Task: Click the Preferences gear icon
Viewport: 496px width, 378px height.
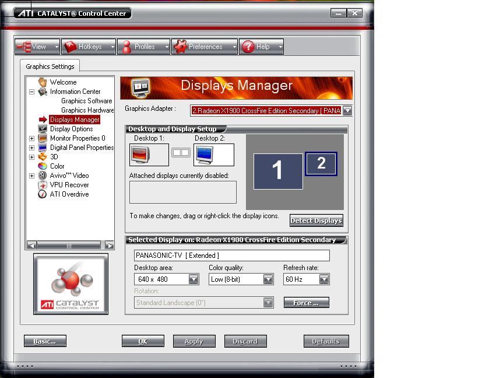Action: click(x=180, y=47)
